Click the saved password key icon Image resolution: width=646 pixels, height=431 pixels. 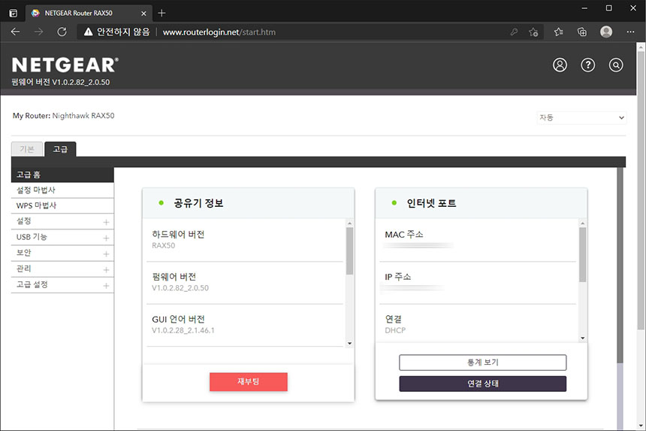coord(514,32)
